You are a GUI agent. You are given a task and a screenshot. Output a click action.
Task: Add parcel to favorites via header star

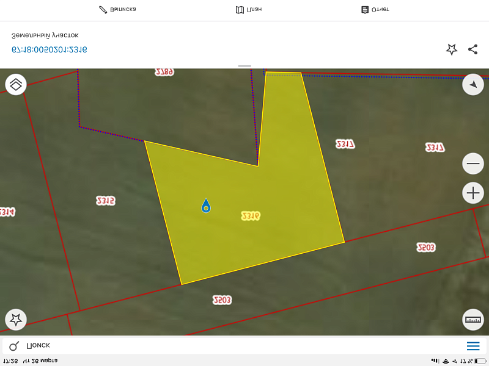[x=451, y=49]
